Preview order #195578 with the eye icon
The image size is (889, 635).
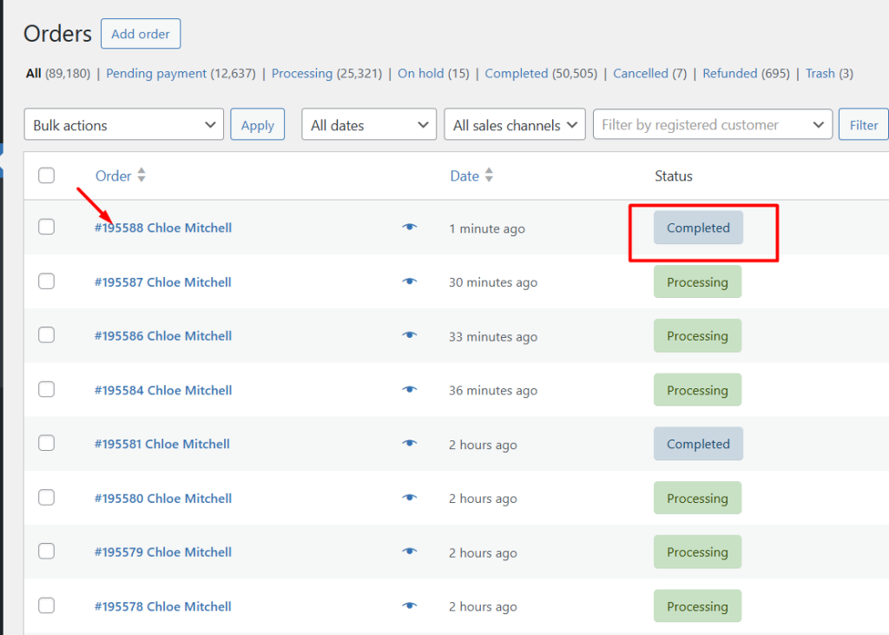[409, 605]
